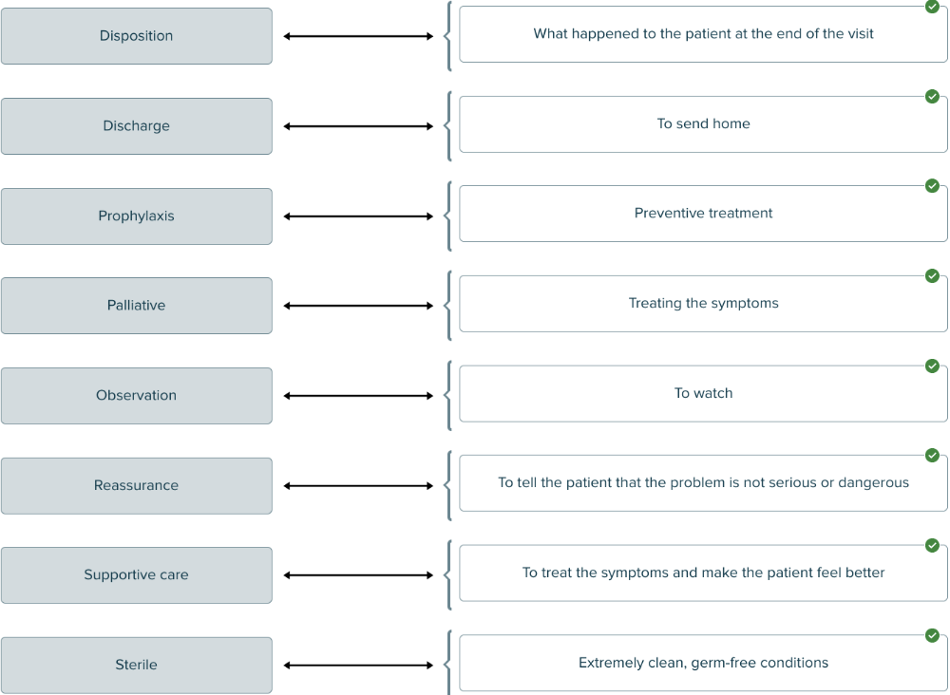Select the Disposition term box

coord(136,36)
